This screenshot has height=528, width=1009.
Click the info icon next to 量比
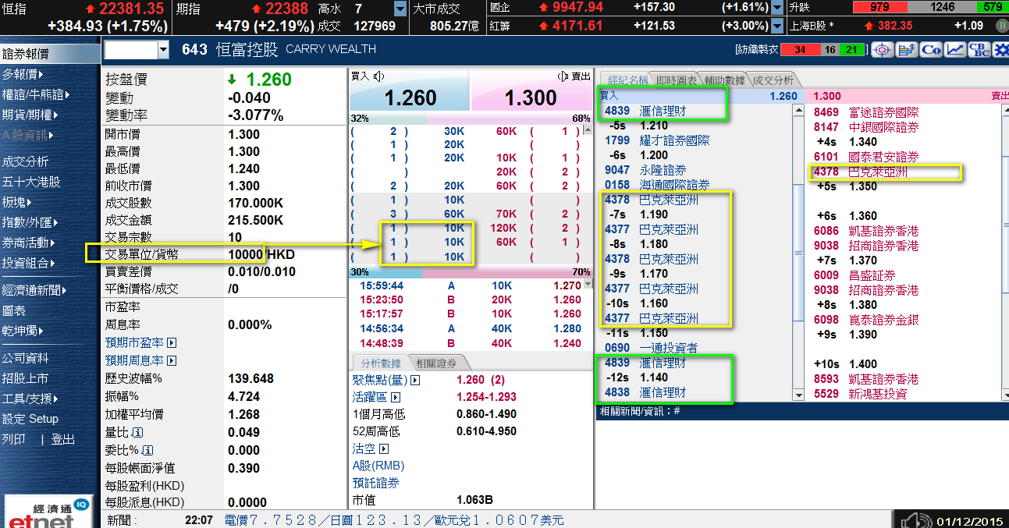pyautogui.click(x=137, y=433)
